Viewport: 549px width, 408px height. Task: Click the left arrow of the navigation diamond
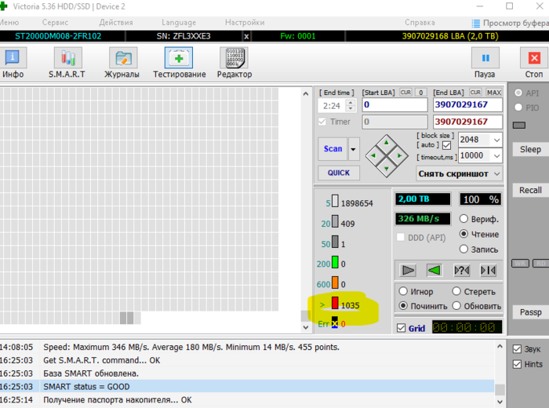(373, 156)
